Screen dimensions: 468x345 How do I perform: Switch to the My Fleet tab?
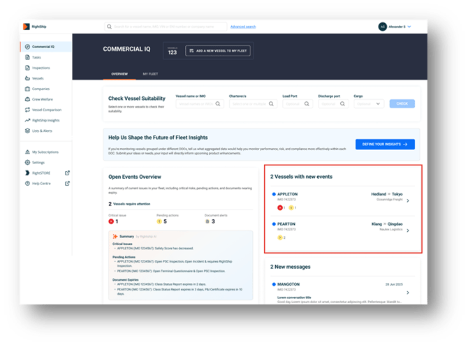(x=150, y=73)
